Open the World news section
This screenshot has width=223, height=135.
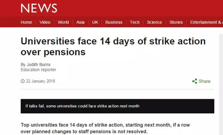[x=63, y=22]
